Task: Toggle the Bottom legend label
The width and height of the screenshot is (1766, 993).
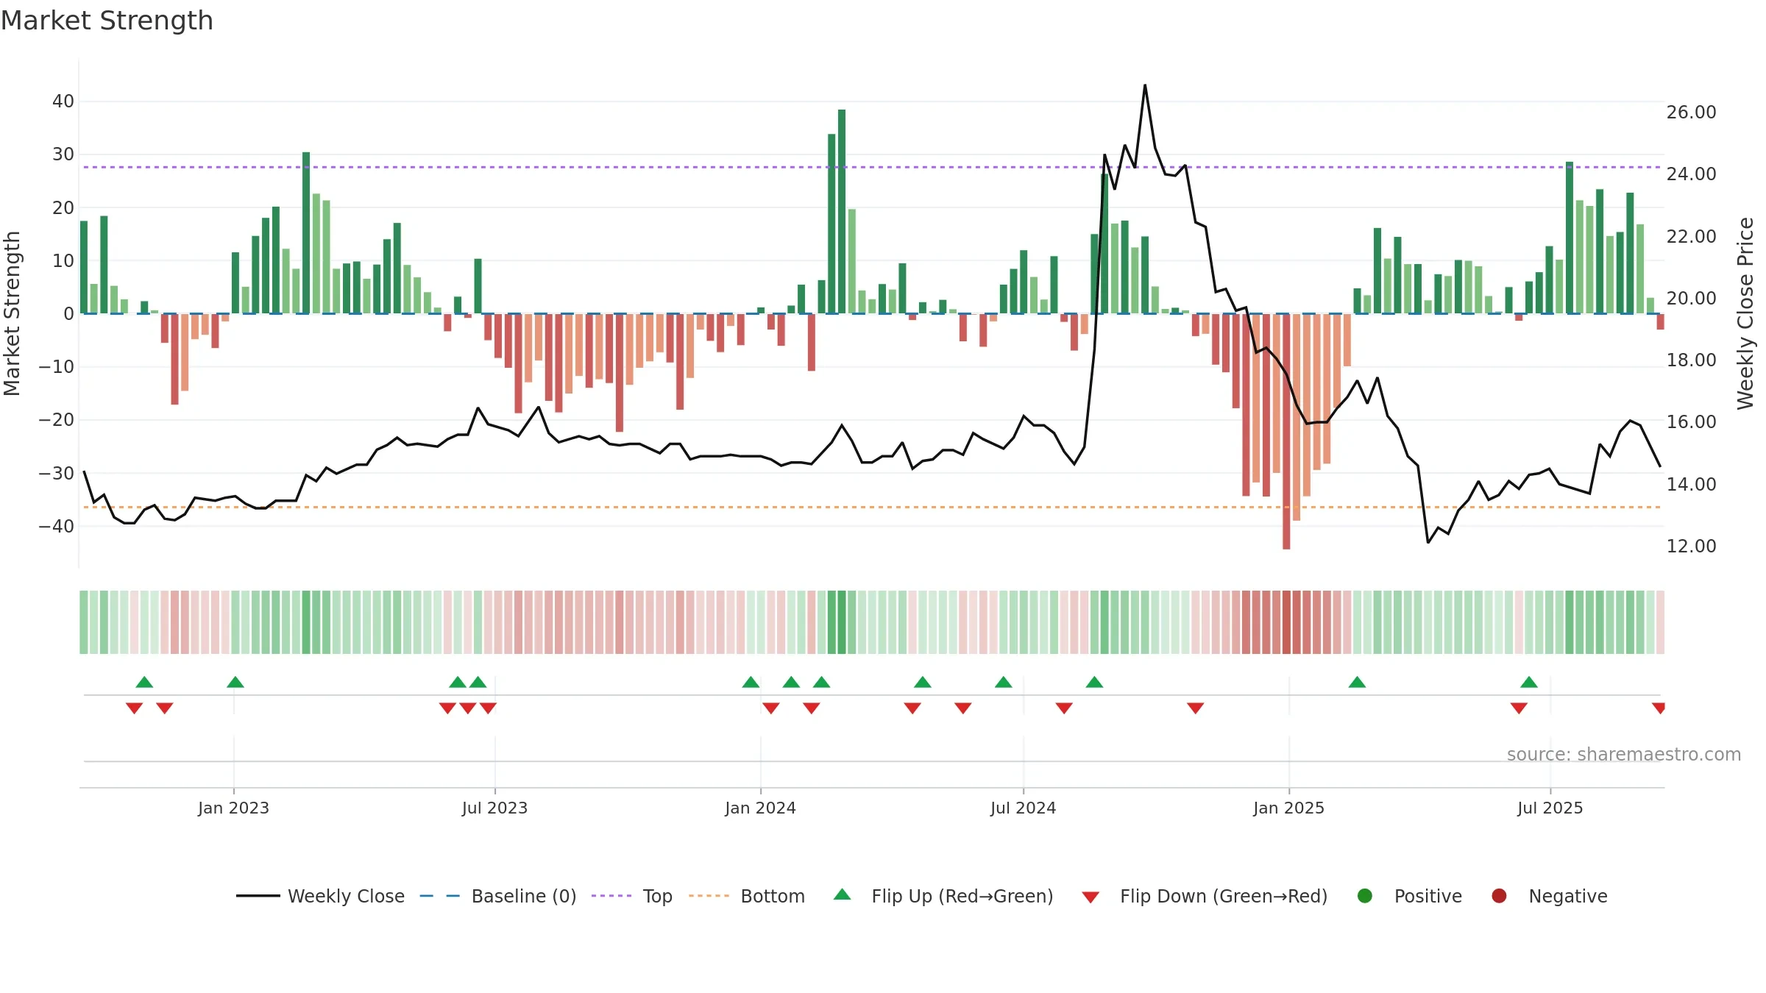Action: click(x=773, y=897)
